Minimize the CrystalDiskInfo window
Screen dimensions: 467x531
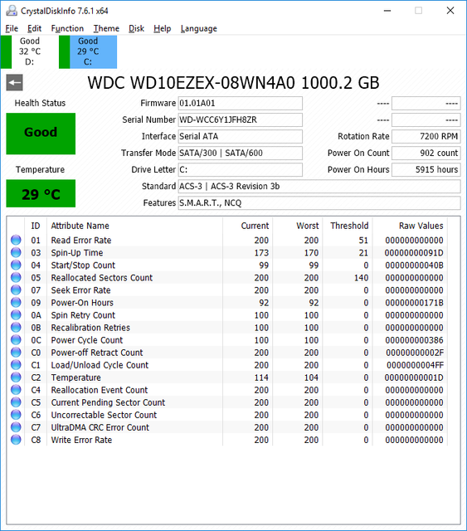pyautogui.click(x=387, y=11)
